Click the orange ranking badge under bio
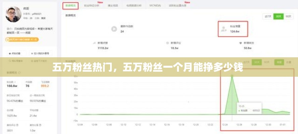 click(x=22, y=40)
